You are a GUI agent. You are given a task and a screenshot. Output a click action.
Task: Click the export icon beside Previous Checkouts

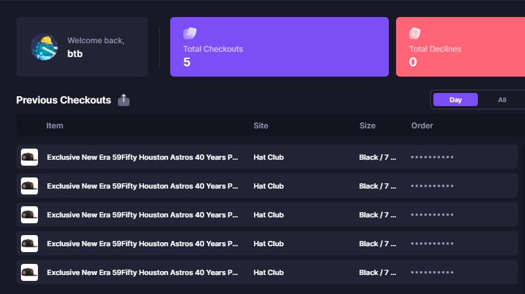[124, 100]
